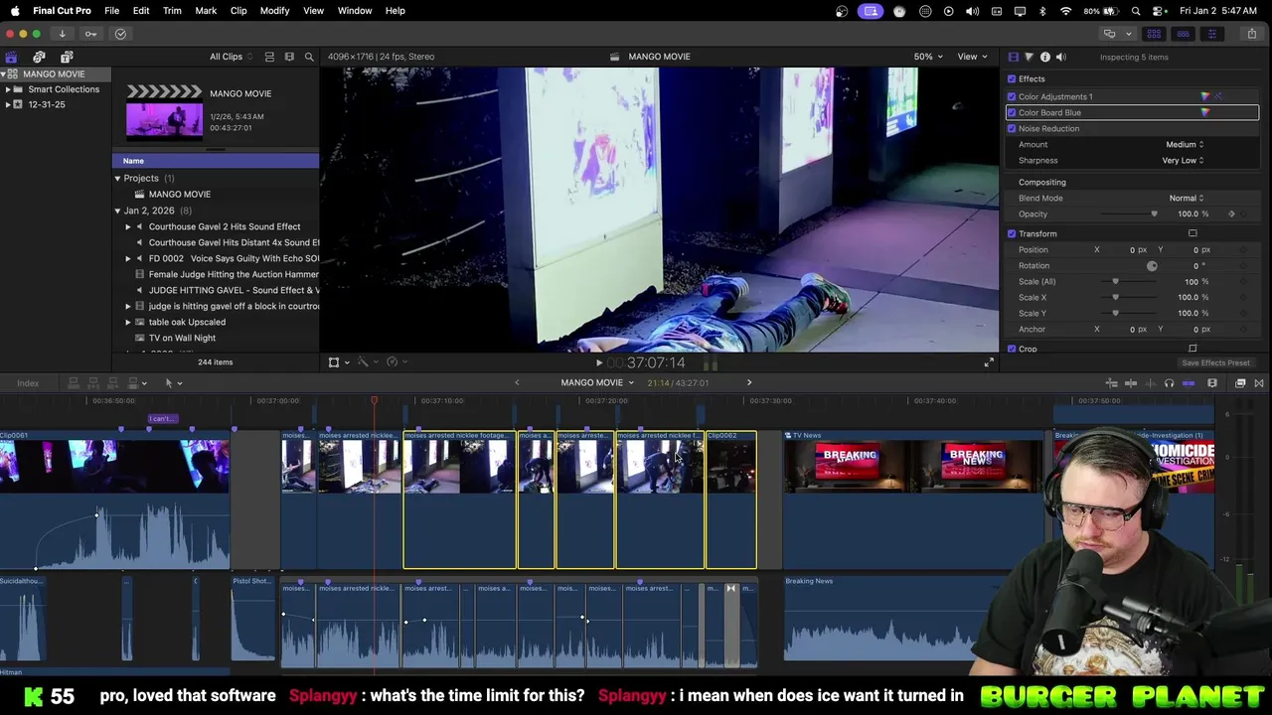Open the Titles and Generators sidebar
The width and height of the screenshot is (1272, 715).
[67, 57]
